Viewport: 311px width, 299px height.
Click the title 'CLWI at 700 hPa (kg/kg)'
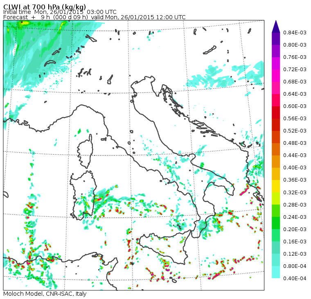coord(45,7)
